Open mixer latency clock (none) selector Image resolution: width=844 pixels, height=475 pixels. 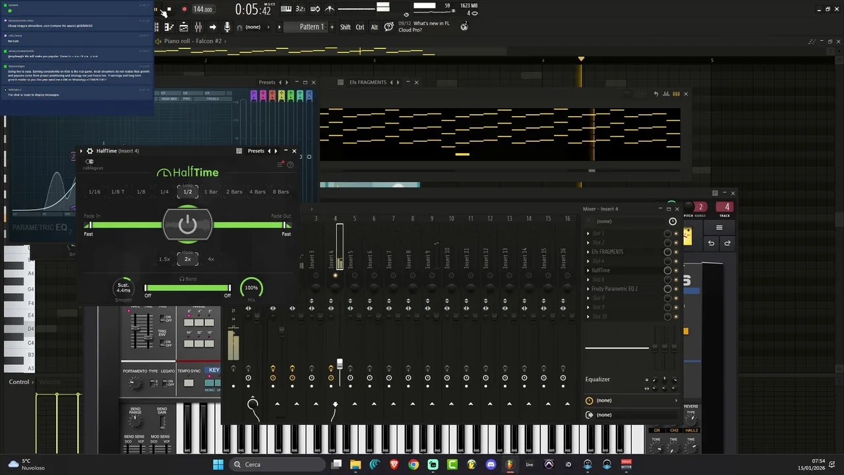[632, 400]
